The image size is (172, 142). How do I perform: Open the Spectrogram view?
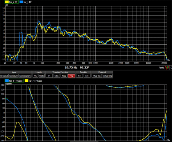tap(25, 76)
